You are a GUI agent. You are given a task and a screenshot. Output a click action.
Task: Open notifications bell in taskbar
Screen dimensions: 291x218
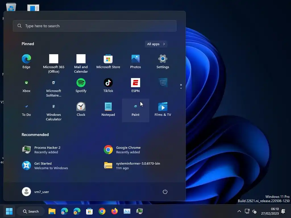[283, 211]
